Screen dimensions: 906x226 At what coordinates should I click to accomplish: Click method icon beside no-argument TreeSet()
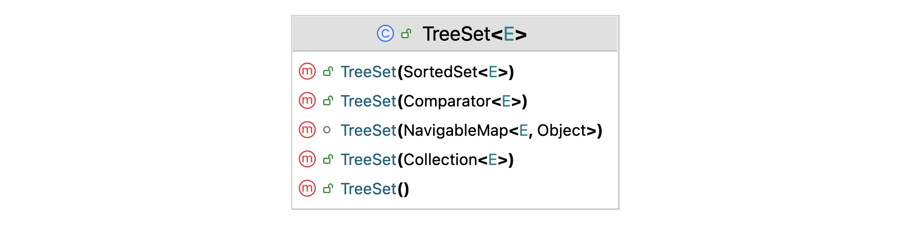pos(307,189)
